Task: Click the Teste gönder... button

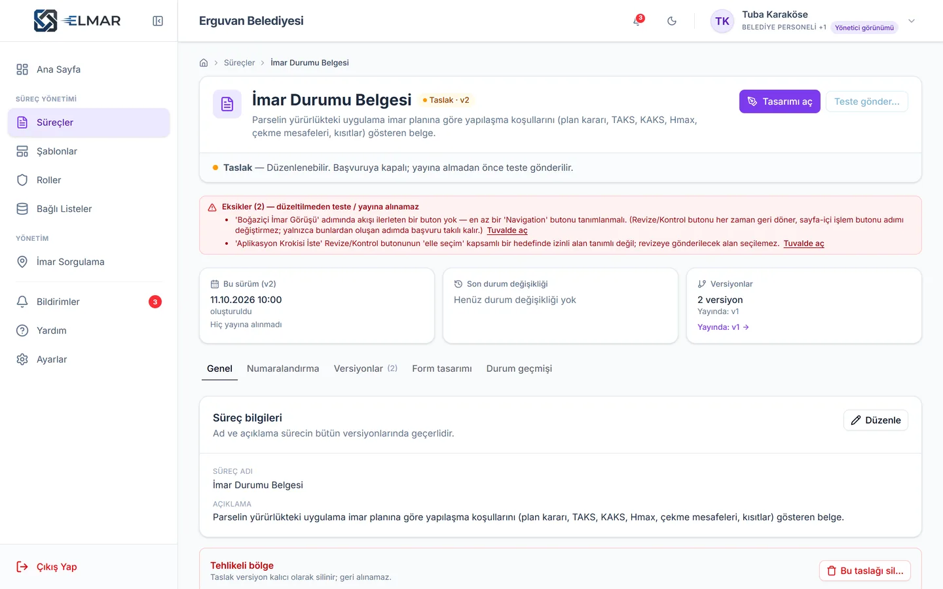Action: click(867, 101)
